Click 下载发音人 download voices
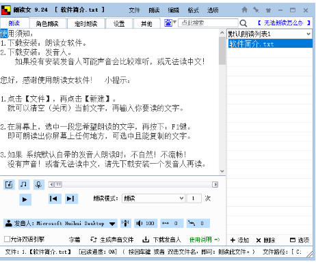Image resolution: width=316 pixels, height=264 pixels. (x=161, y=239)
